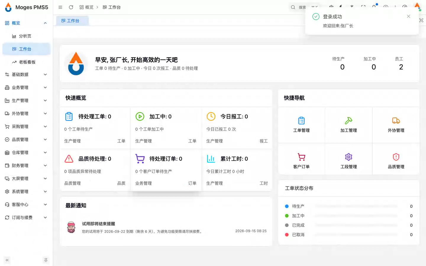Expand 仓库管理 menu group
Screen dimensions: 426x266
[26, 153]
